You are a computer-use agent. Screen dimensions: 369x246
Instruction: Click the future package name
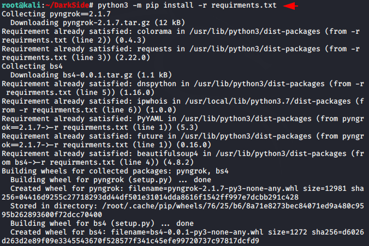pos(150,136)
